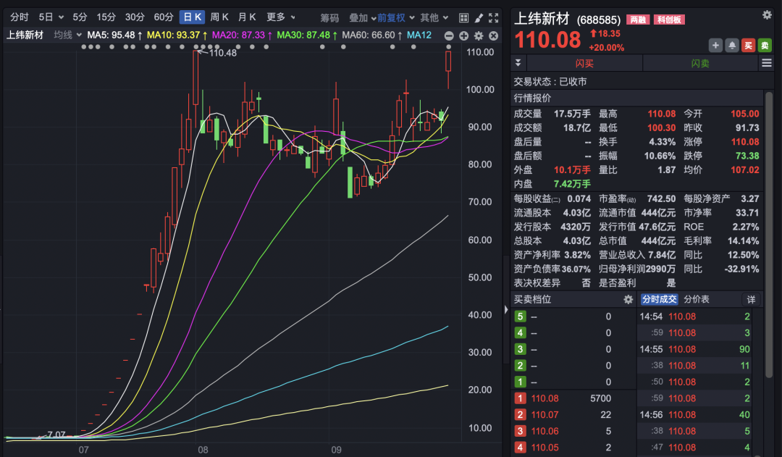Add stock to watchlist with plus icon

715,46
